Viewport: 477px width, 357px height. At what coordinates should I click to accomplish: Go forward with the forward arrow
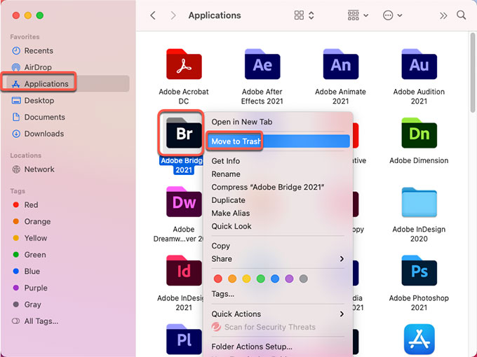(173, 15)
